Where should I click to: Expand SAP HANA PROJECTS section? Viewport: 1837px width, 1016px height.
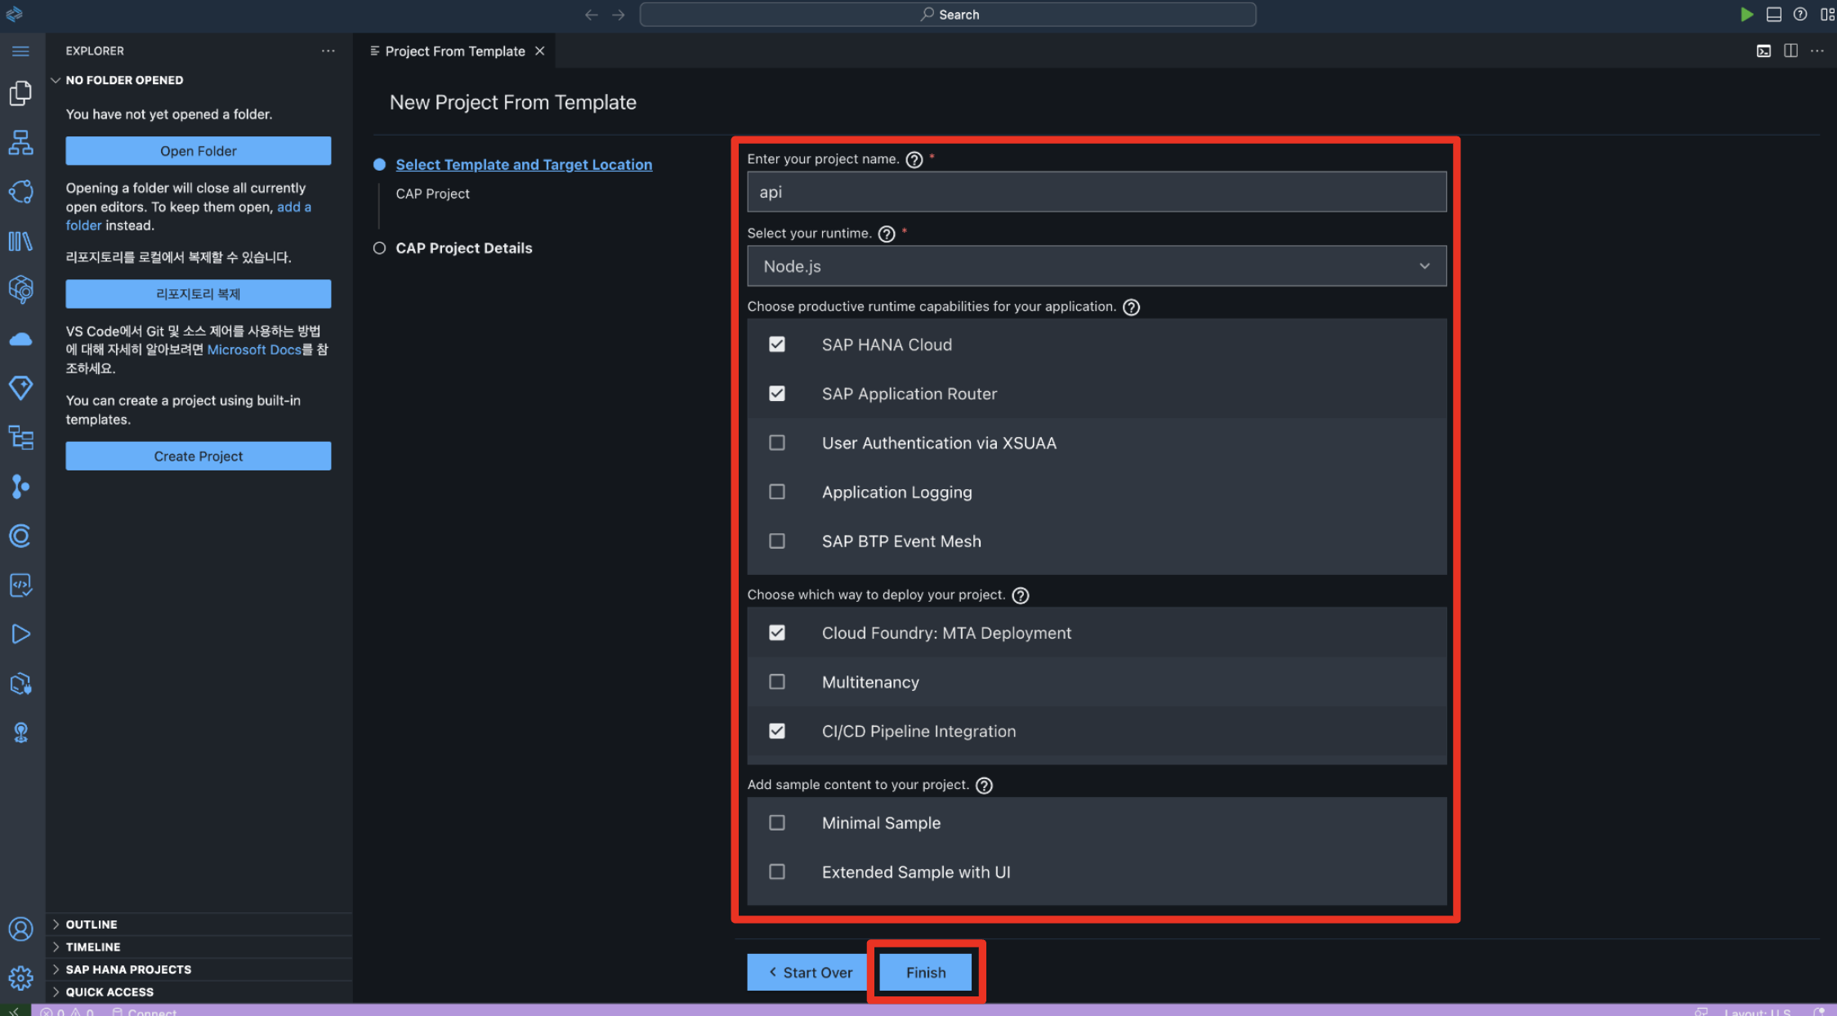pyautogui.click(x=128, y=969)
